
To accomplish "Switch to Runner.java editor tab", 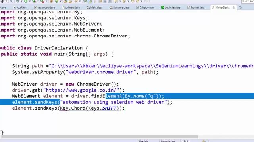I will pyautogui.click(x=196, y=7).
